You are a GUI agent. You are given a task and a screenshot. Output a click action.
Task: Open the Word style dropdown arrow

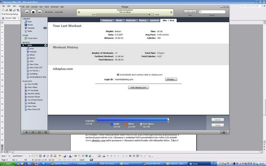18,18
